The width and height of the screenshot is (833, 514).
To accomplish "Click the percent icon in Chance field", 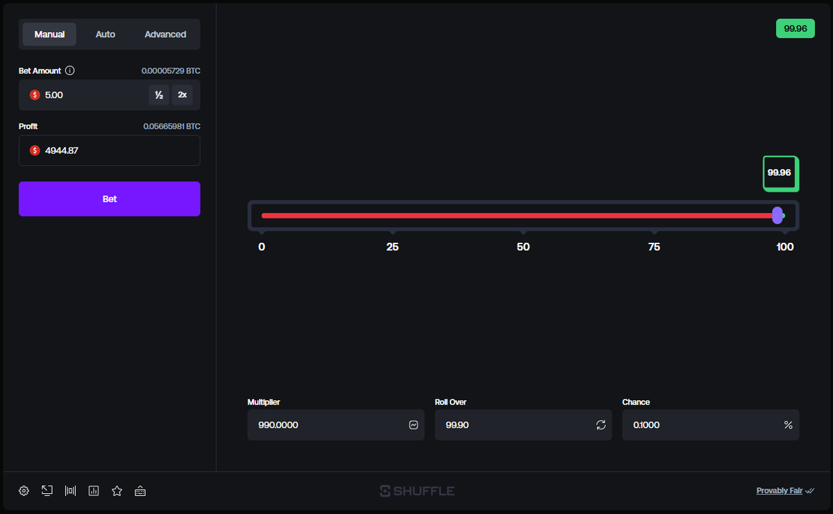I will (788, 425).
